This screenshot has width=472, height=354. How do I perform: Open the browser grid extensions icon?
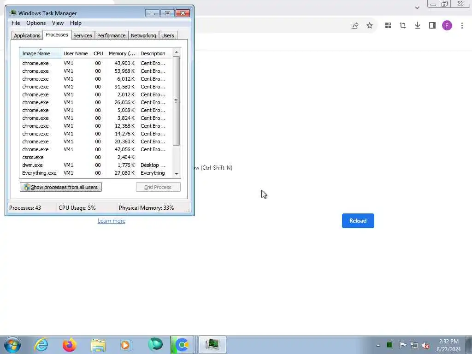tap(388, 26)
